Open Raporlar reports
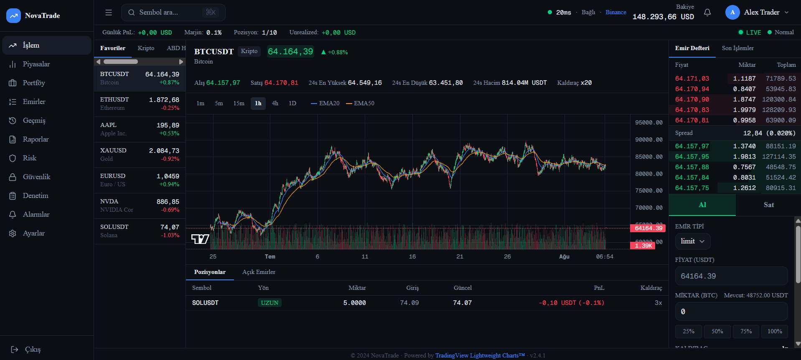The width and height of the screenshot is (801, 360). click(47, 139)
